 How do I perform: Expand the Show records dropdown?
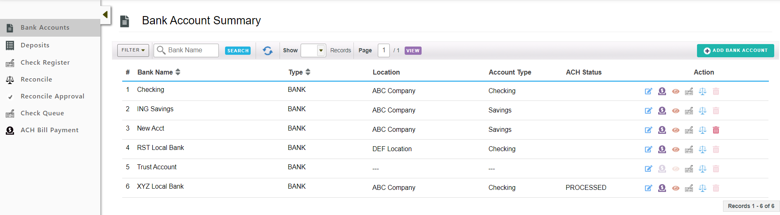[321, 50]
